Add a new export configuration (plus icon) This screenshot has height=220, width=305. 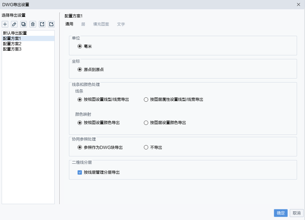pos(5,24)
